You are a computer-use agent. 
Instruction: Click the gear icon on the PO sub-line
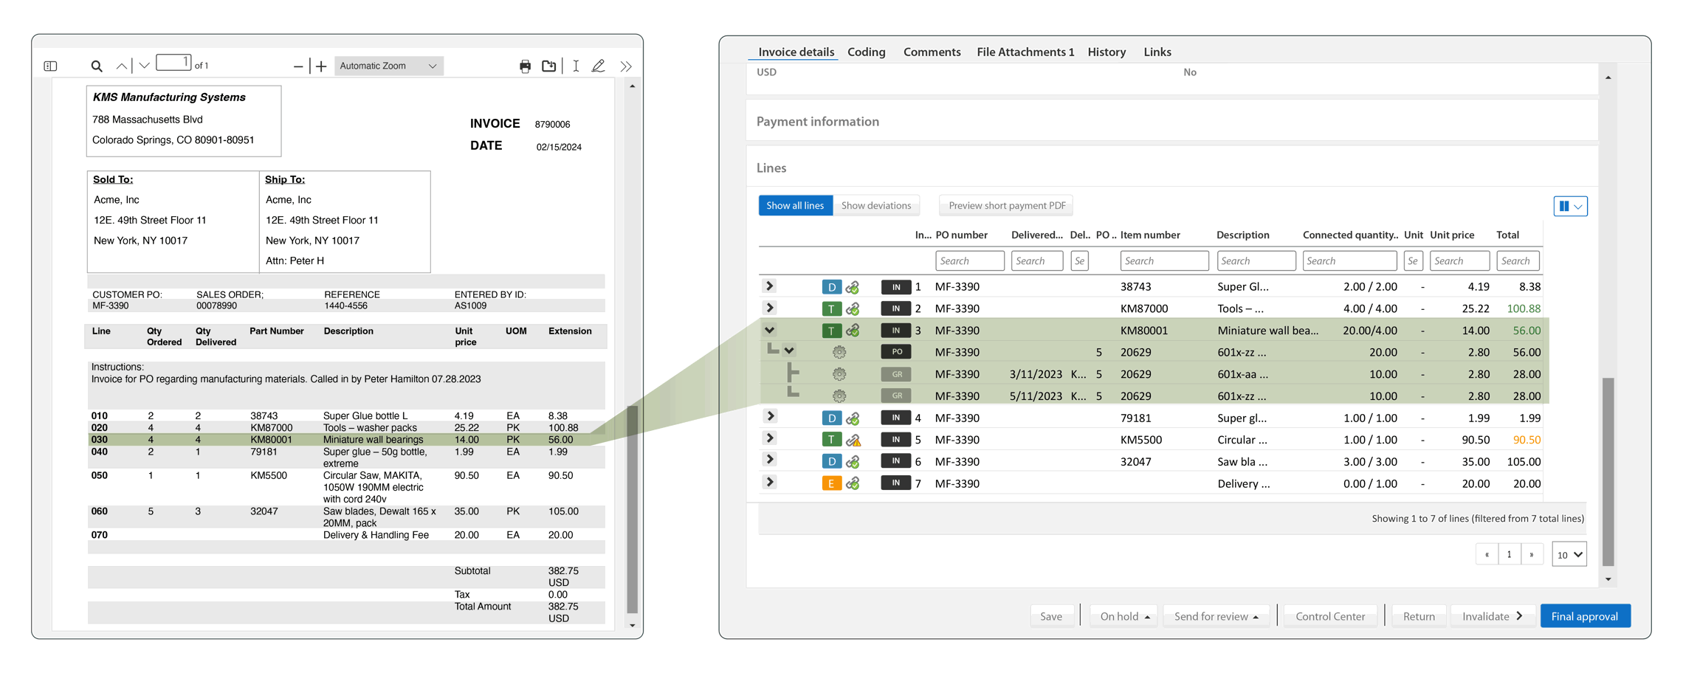(839, 352)
